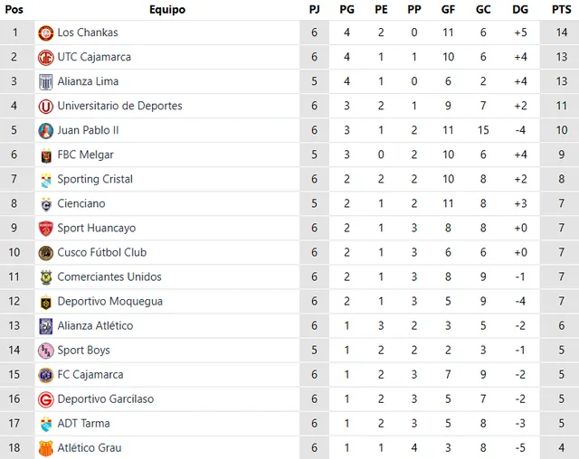Click the Atlético Grau team crest

pos(45,447)
